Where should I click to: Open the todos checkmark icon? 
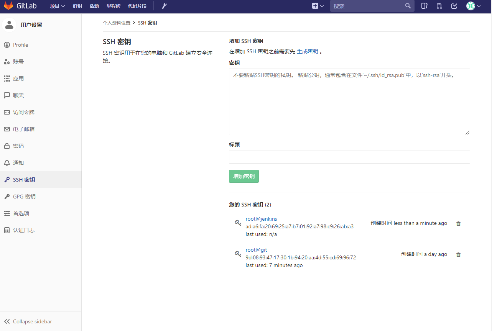(454, 6)
